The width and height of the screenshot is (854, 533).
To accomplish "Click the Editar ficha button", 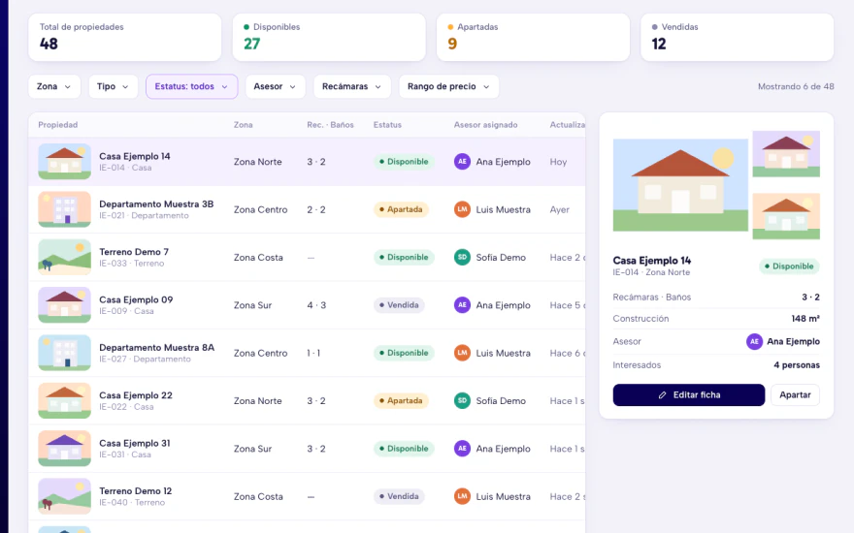I will (x=688, y=394).
